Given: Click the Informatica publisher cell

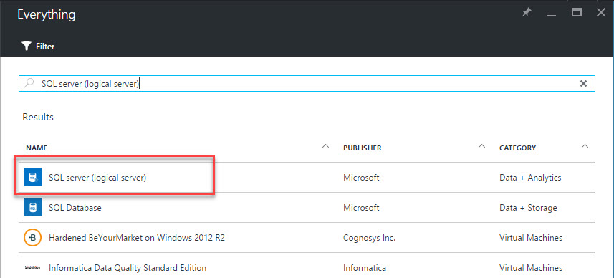Looking at the screenshot, I should coord(365,268).
